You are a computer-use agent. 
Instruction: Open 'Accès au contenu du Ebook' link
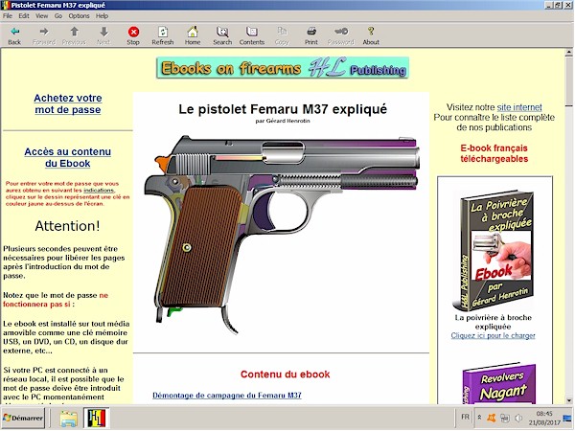pyautogui.click(x=68, y=158)
